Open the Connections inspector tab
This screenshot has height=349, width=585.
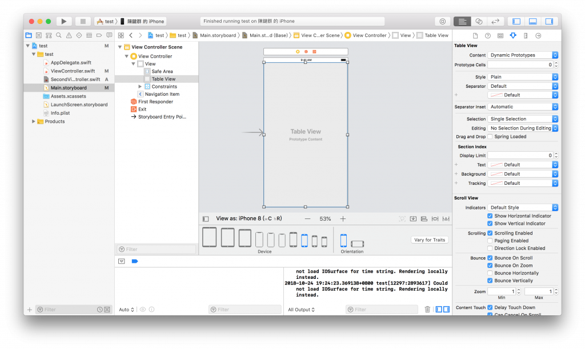pos(538,36)
